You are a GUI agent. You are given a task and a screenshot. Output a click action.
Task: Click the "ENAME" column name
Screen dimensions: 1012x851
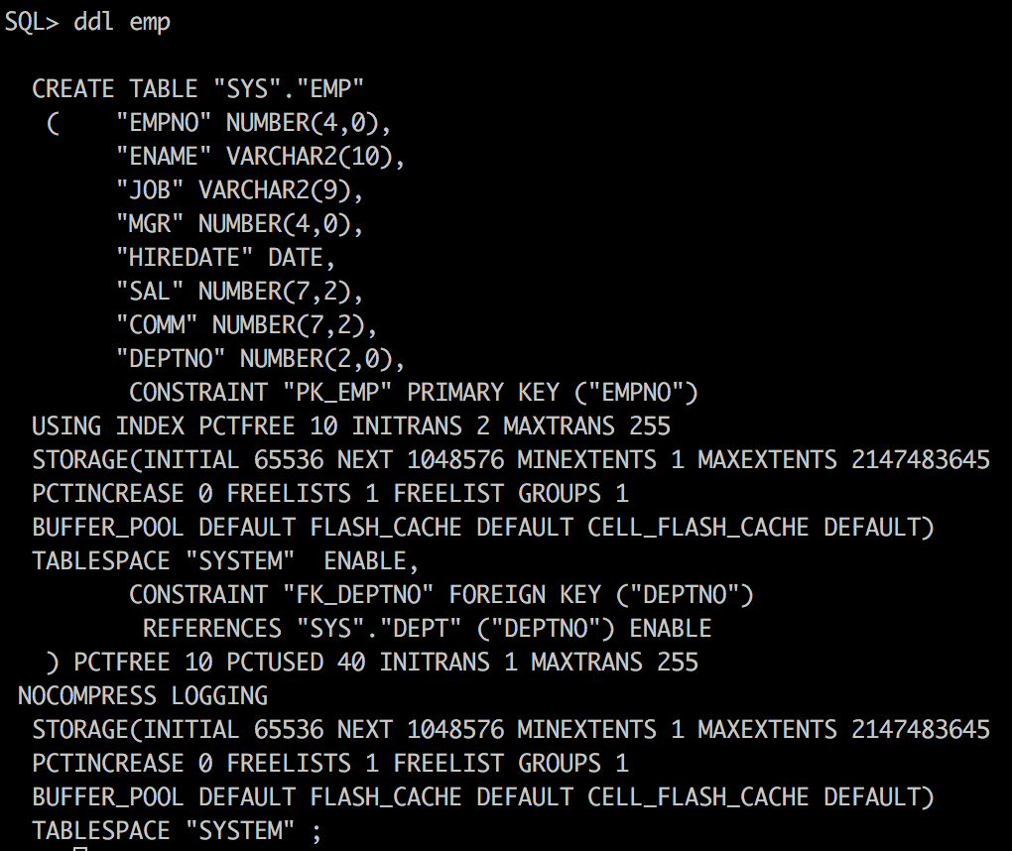point(164,157)
